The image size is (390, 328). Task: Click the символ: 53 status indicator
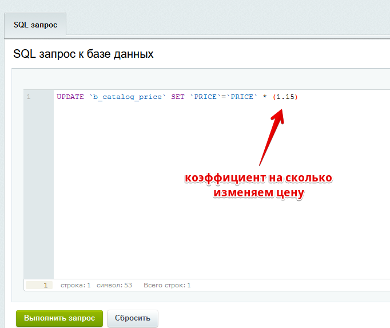114,285
